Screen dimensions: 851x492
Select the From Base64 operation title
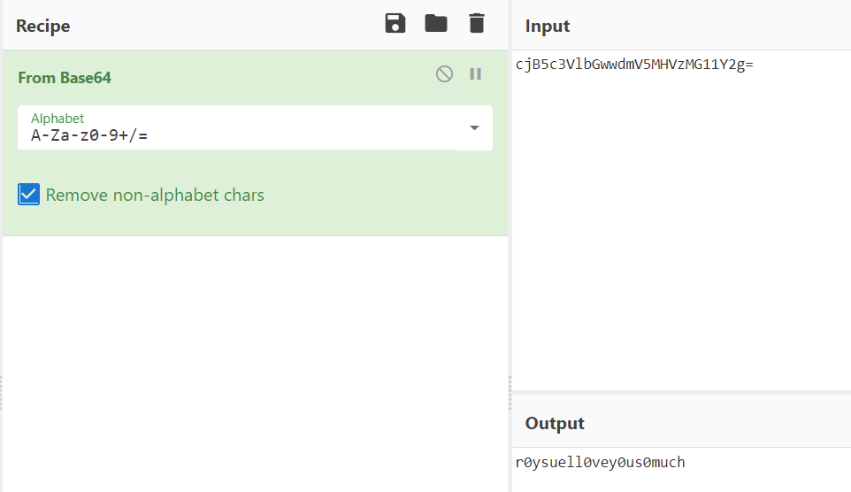point(65,78)
